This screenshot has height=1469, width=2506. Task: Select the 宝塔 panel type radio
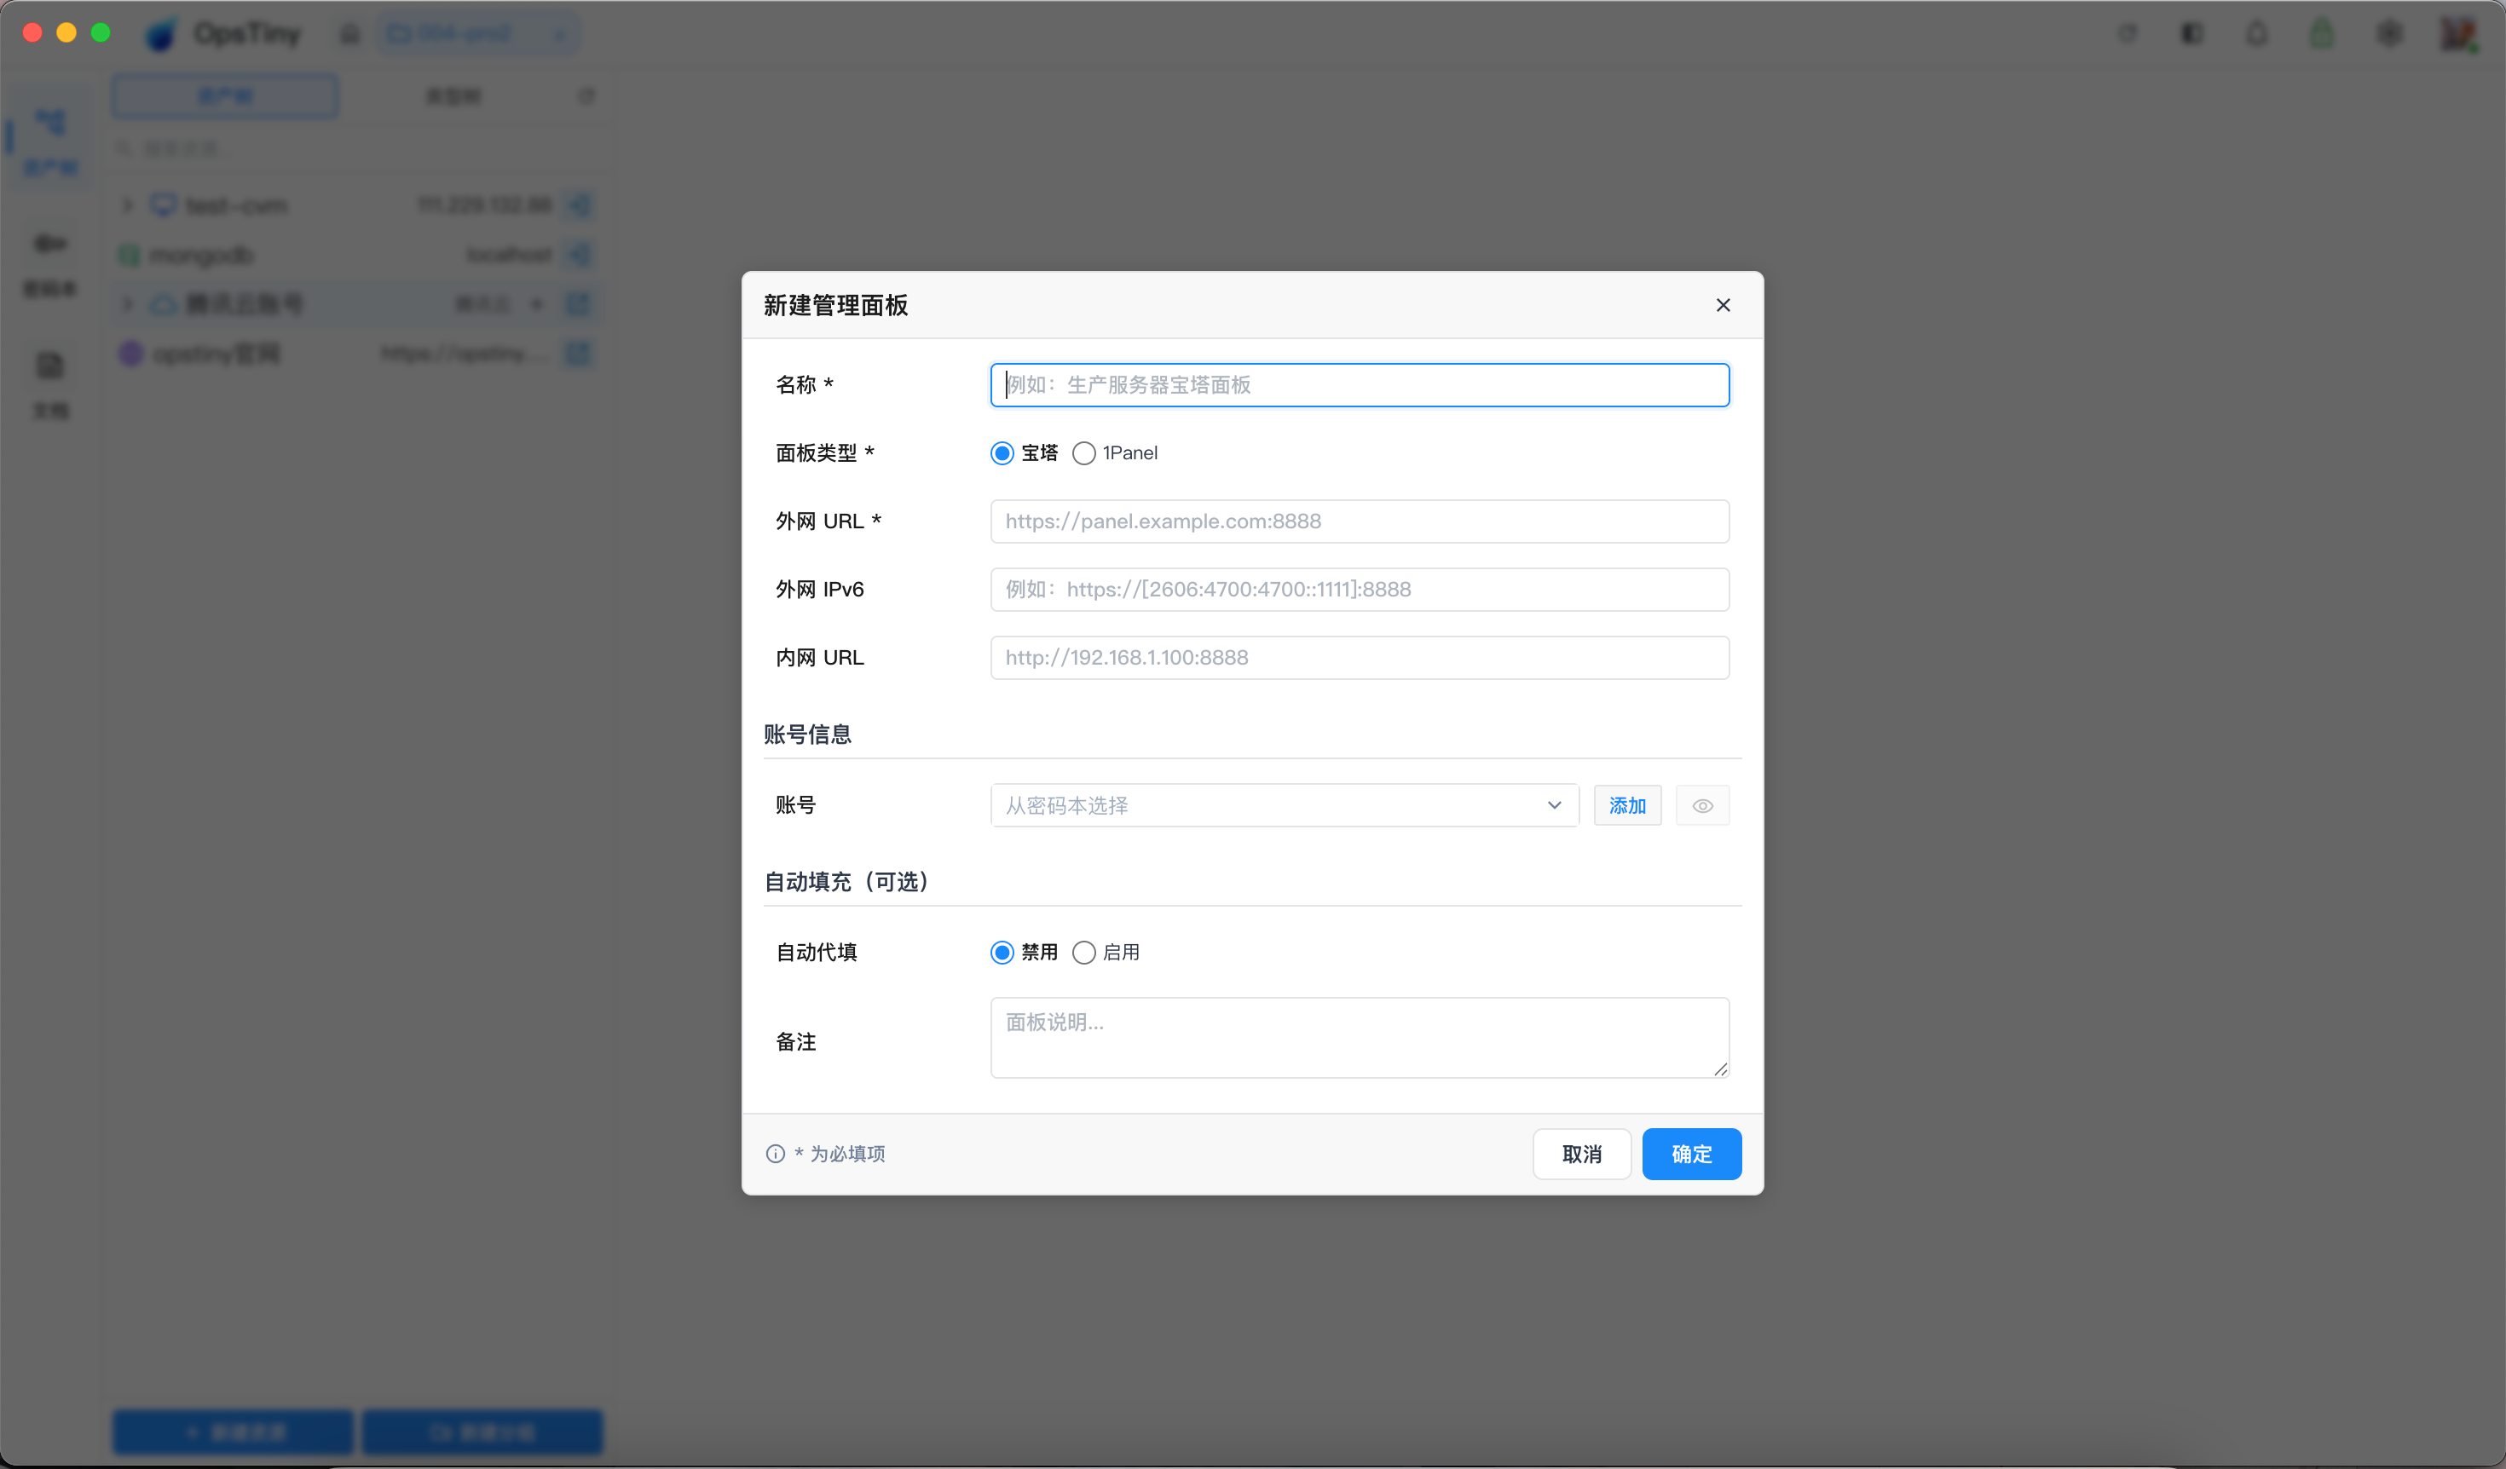click(1002, 453)
